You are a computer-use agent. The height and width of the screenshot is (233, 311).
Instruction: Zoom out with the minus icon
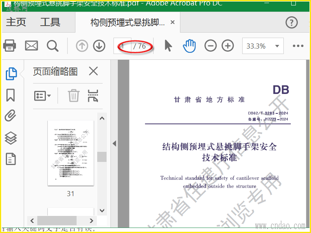point(210,46)
